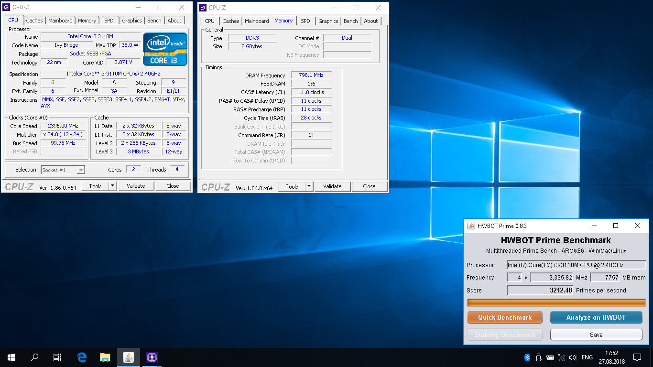653x367 pixels.
Task: Click the Multiplier value x 24.0 ( 12 - 24 )
Action: 63,134
